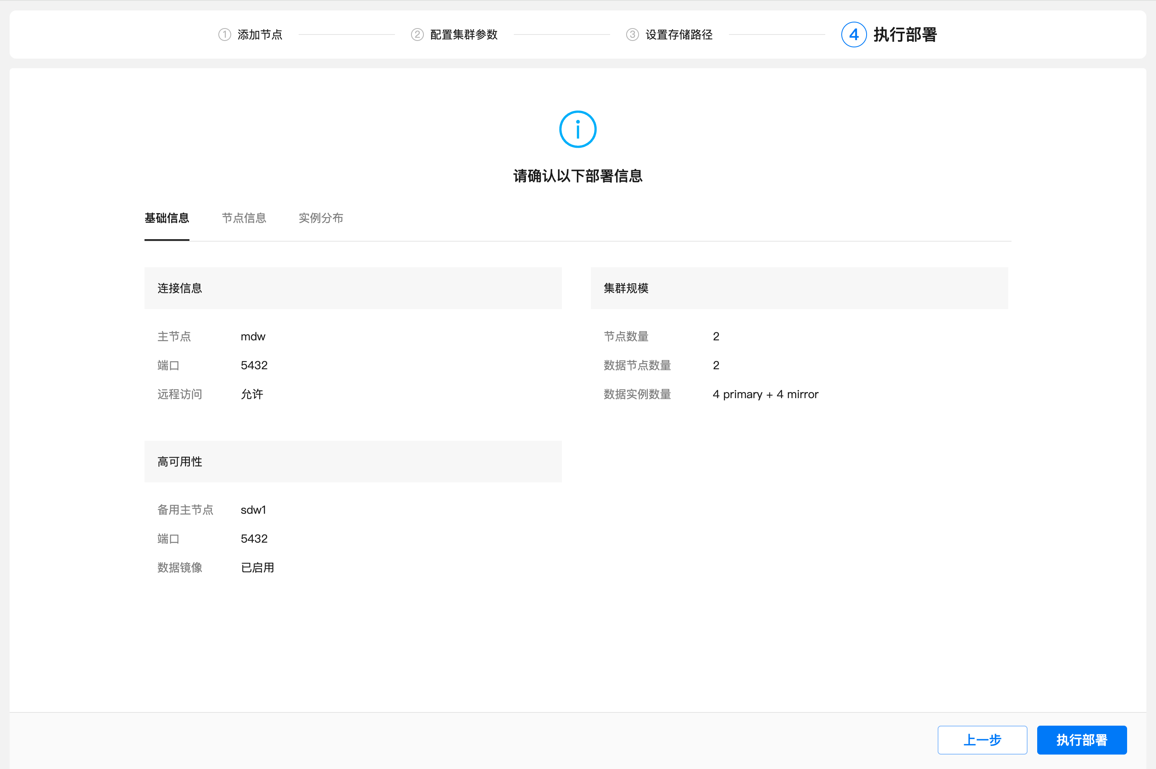Viewport: 1156px width, 769px height.
Task: Click the 节点数量 label
Action: click(x=626, y=336)
